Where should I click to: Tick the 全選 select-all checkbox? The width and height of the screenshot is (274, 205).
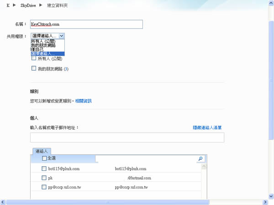44,158
